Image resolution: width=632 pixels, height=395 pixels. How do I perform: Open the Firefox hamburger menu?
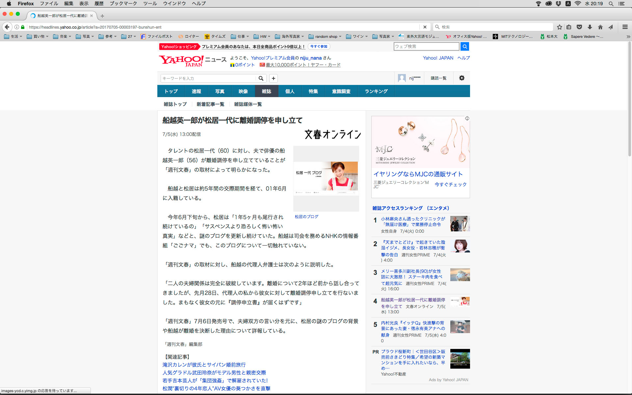pyautogui.click(x=625, y=27)
